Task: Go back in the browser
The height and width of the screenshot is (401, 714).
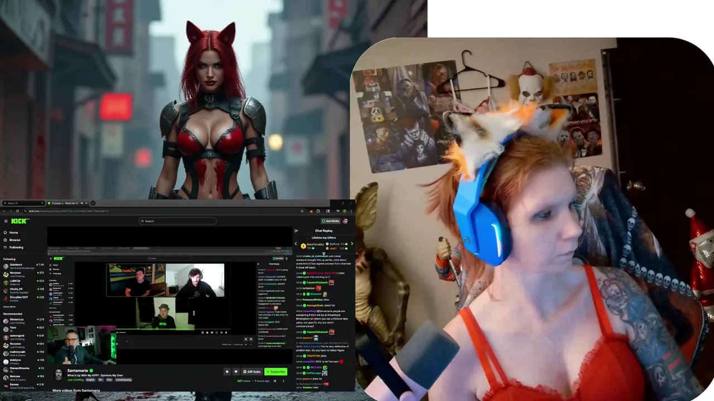Action: tap(4, 211)
